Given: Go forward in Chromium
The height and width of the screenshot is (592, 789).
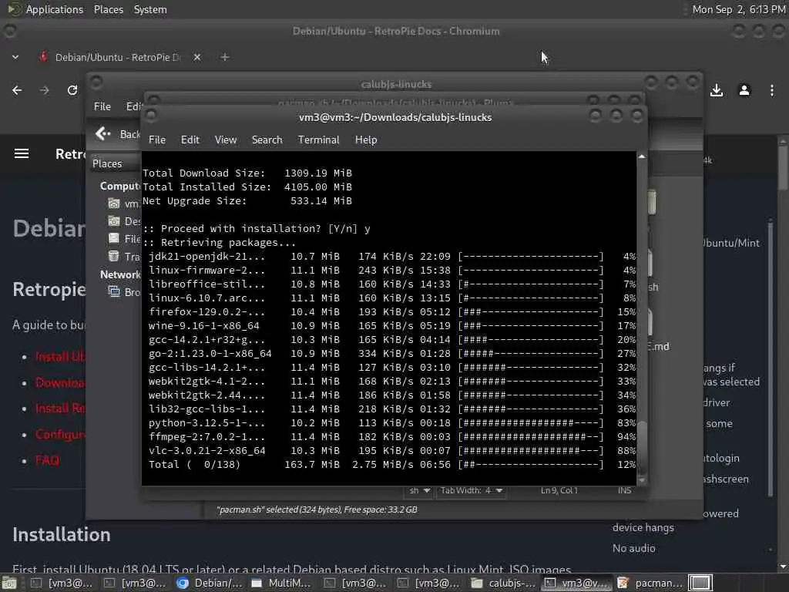Looking at the screenshot, I should (45, 90).
